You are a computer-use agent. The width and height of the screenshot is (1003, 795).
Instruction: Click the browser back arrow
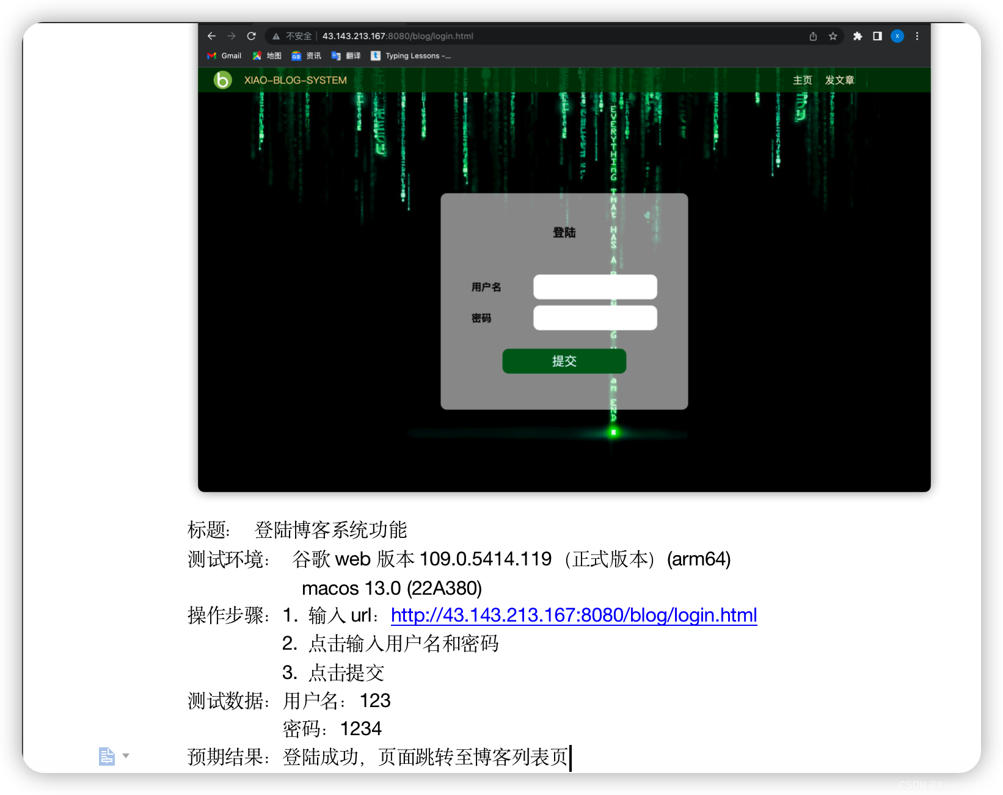click(211, 36)
